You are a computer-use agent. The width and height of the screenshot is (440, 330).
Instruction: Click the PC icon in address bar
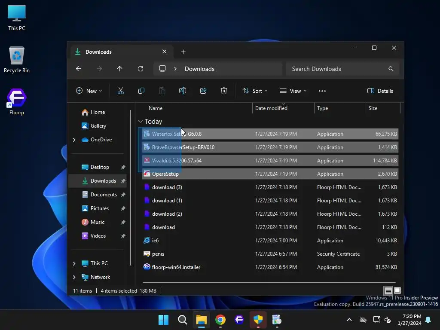(162, 69)
